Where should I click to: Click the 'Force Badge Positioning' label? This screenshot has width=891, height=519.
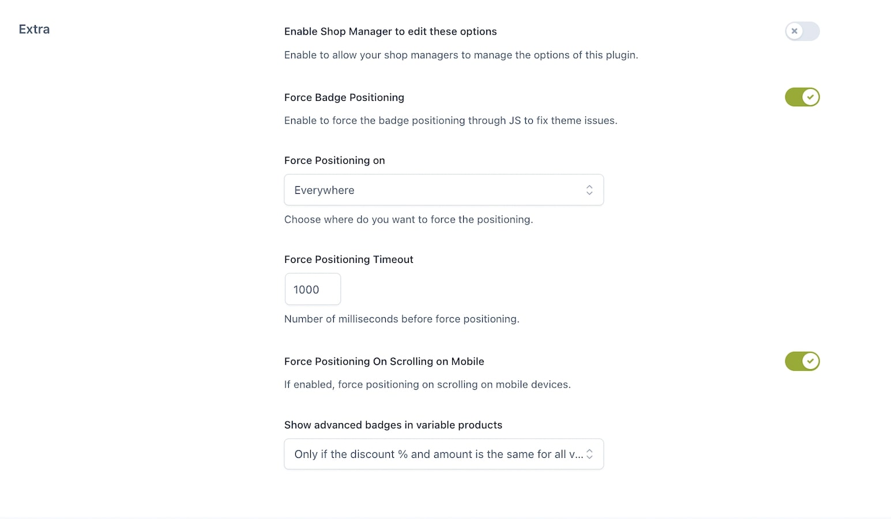tap(344, 97)
